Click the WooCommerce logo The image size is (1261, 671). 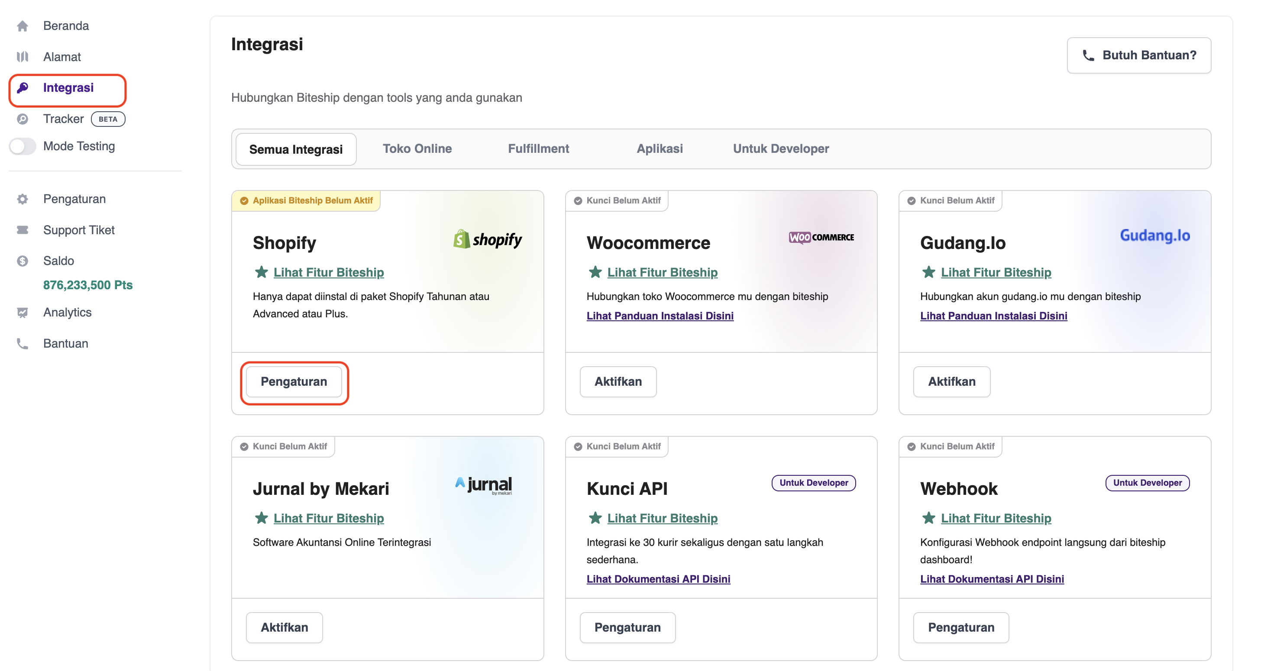coord(821,237)
